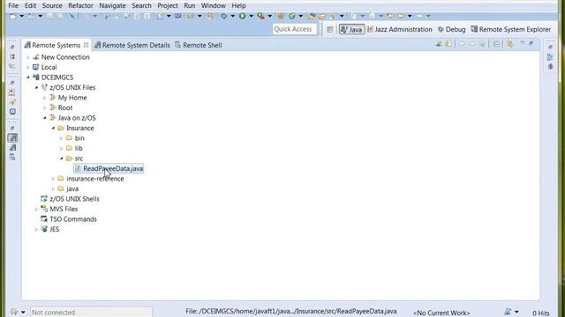This screenshot has height=317, width=565.
Task: Click the Run Last Tool external tools icon
Action: coord(261,16)
